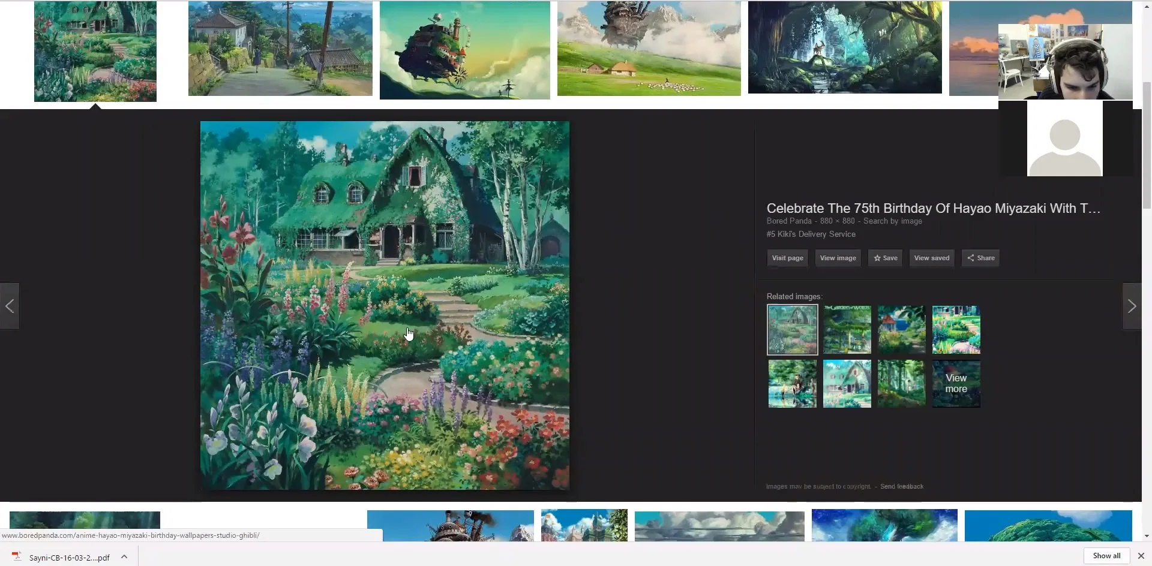Image resolution: width=1152 pixels, height=566 pixels.
Task: Select bottom row cloudy sky thumbnail
Action: [719, 526]
